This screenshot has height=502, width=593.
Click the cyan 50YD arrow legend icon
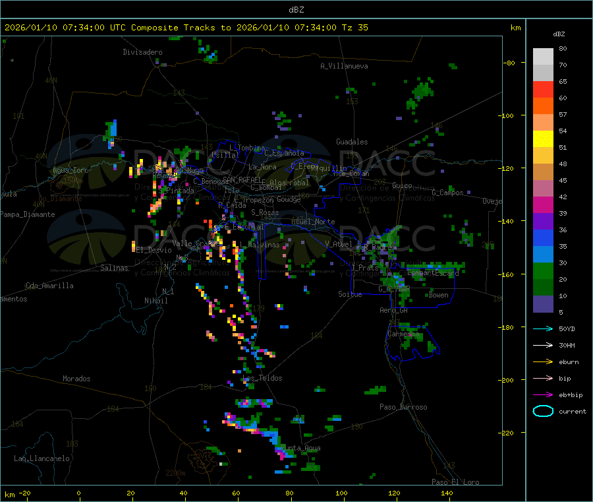tap(543, 329)
